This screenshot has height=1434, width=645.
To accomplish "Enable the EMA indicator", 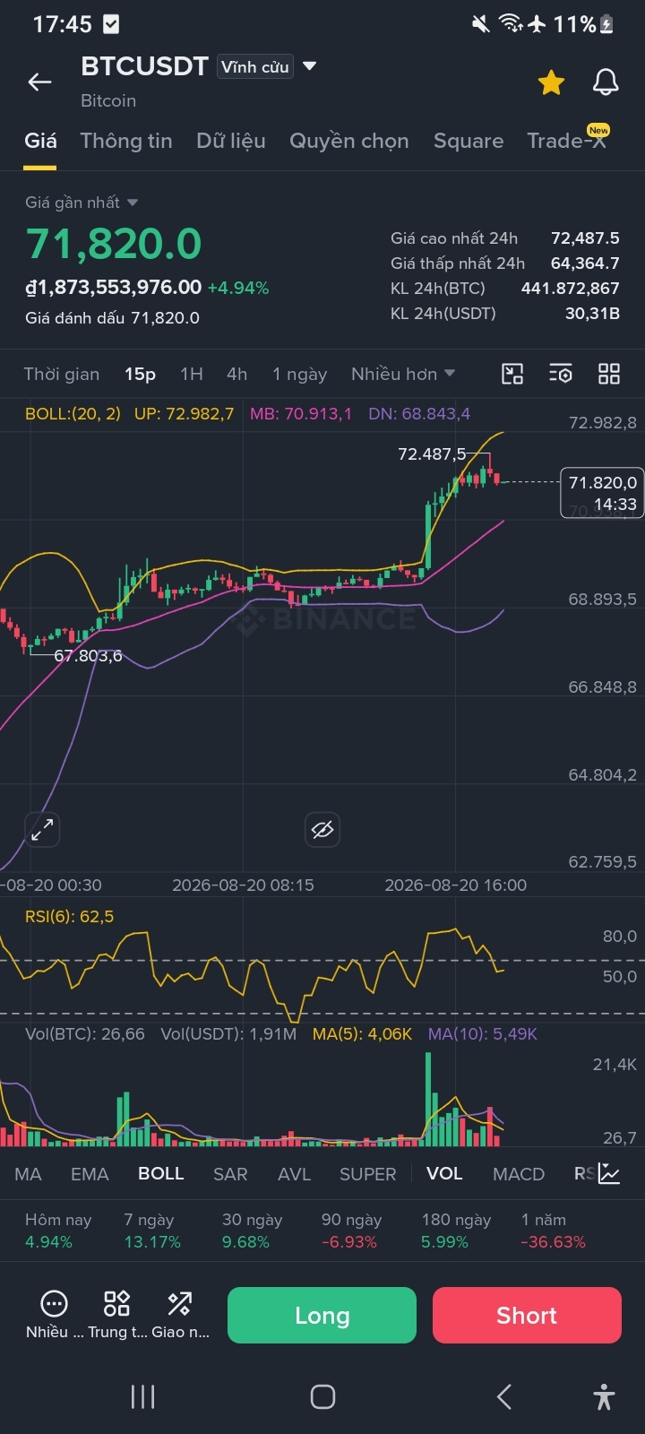I will click(x=90, y=1174).
